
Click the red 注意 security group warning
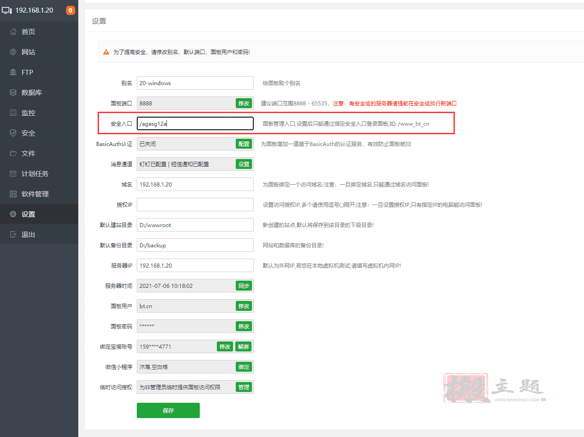pyautogui.click(x=395, y=103)
